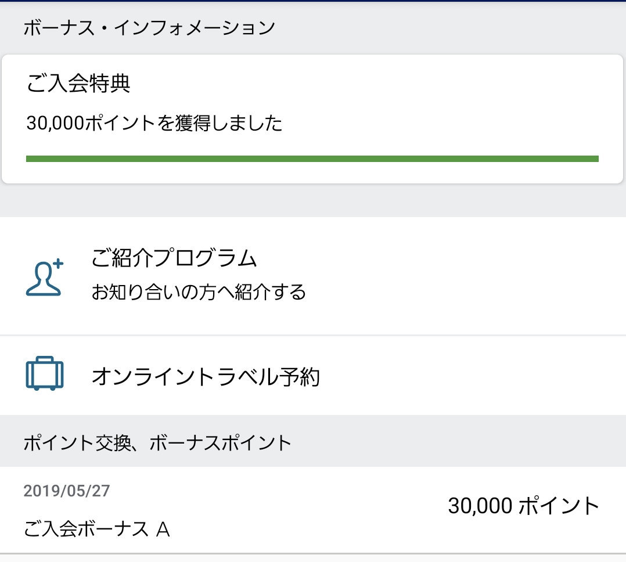Click the ポイント交換、ボーナスポイント section header
626x562 pixels.
157,443
